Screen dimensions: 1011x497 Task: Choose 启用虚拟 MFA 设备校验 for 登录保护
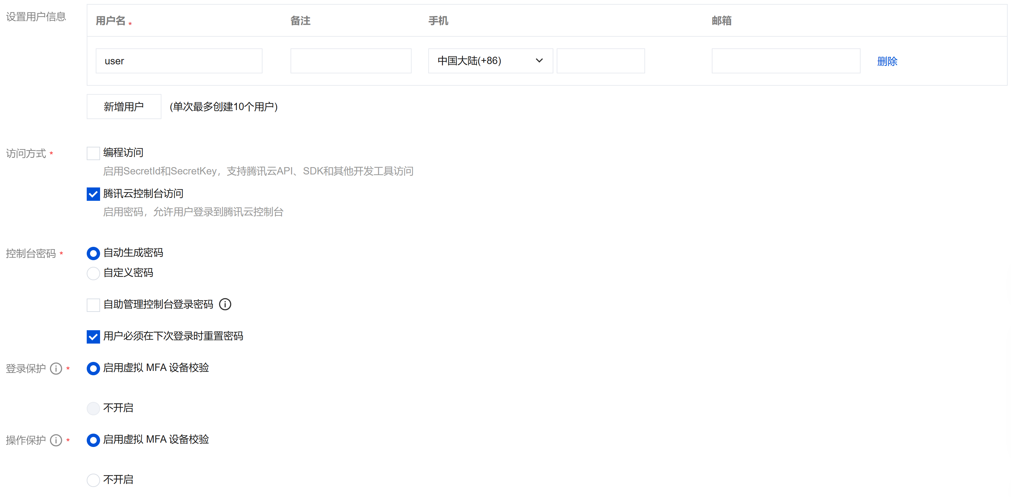[x=93, y=368]
